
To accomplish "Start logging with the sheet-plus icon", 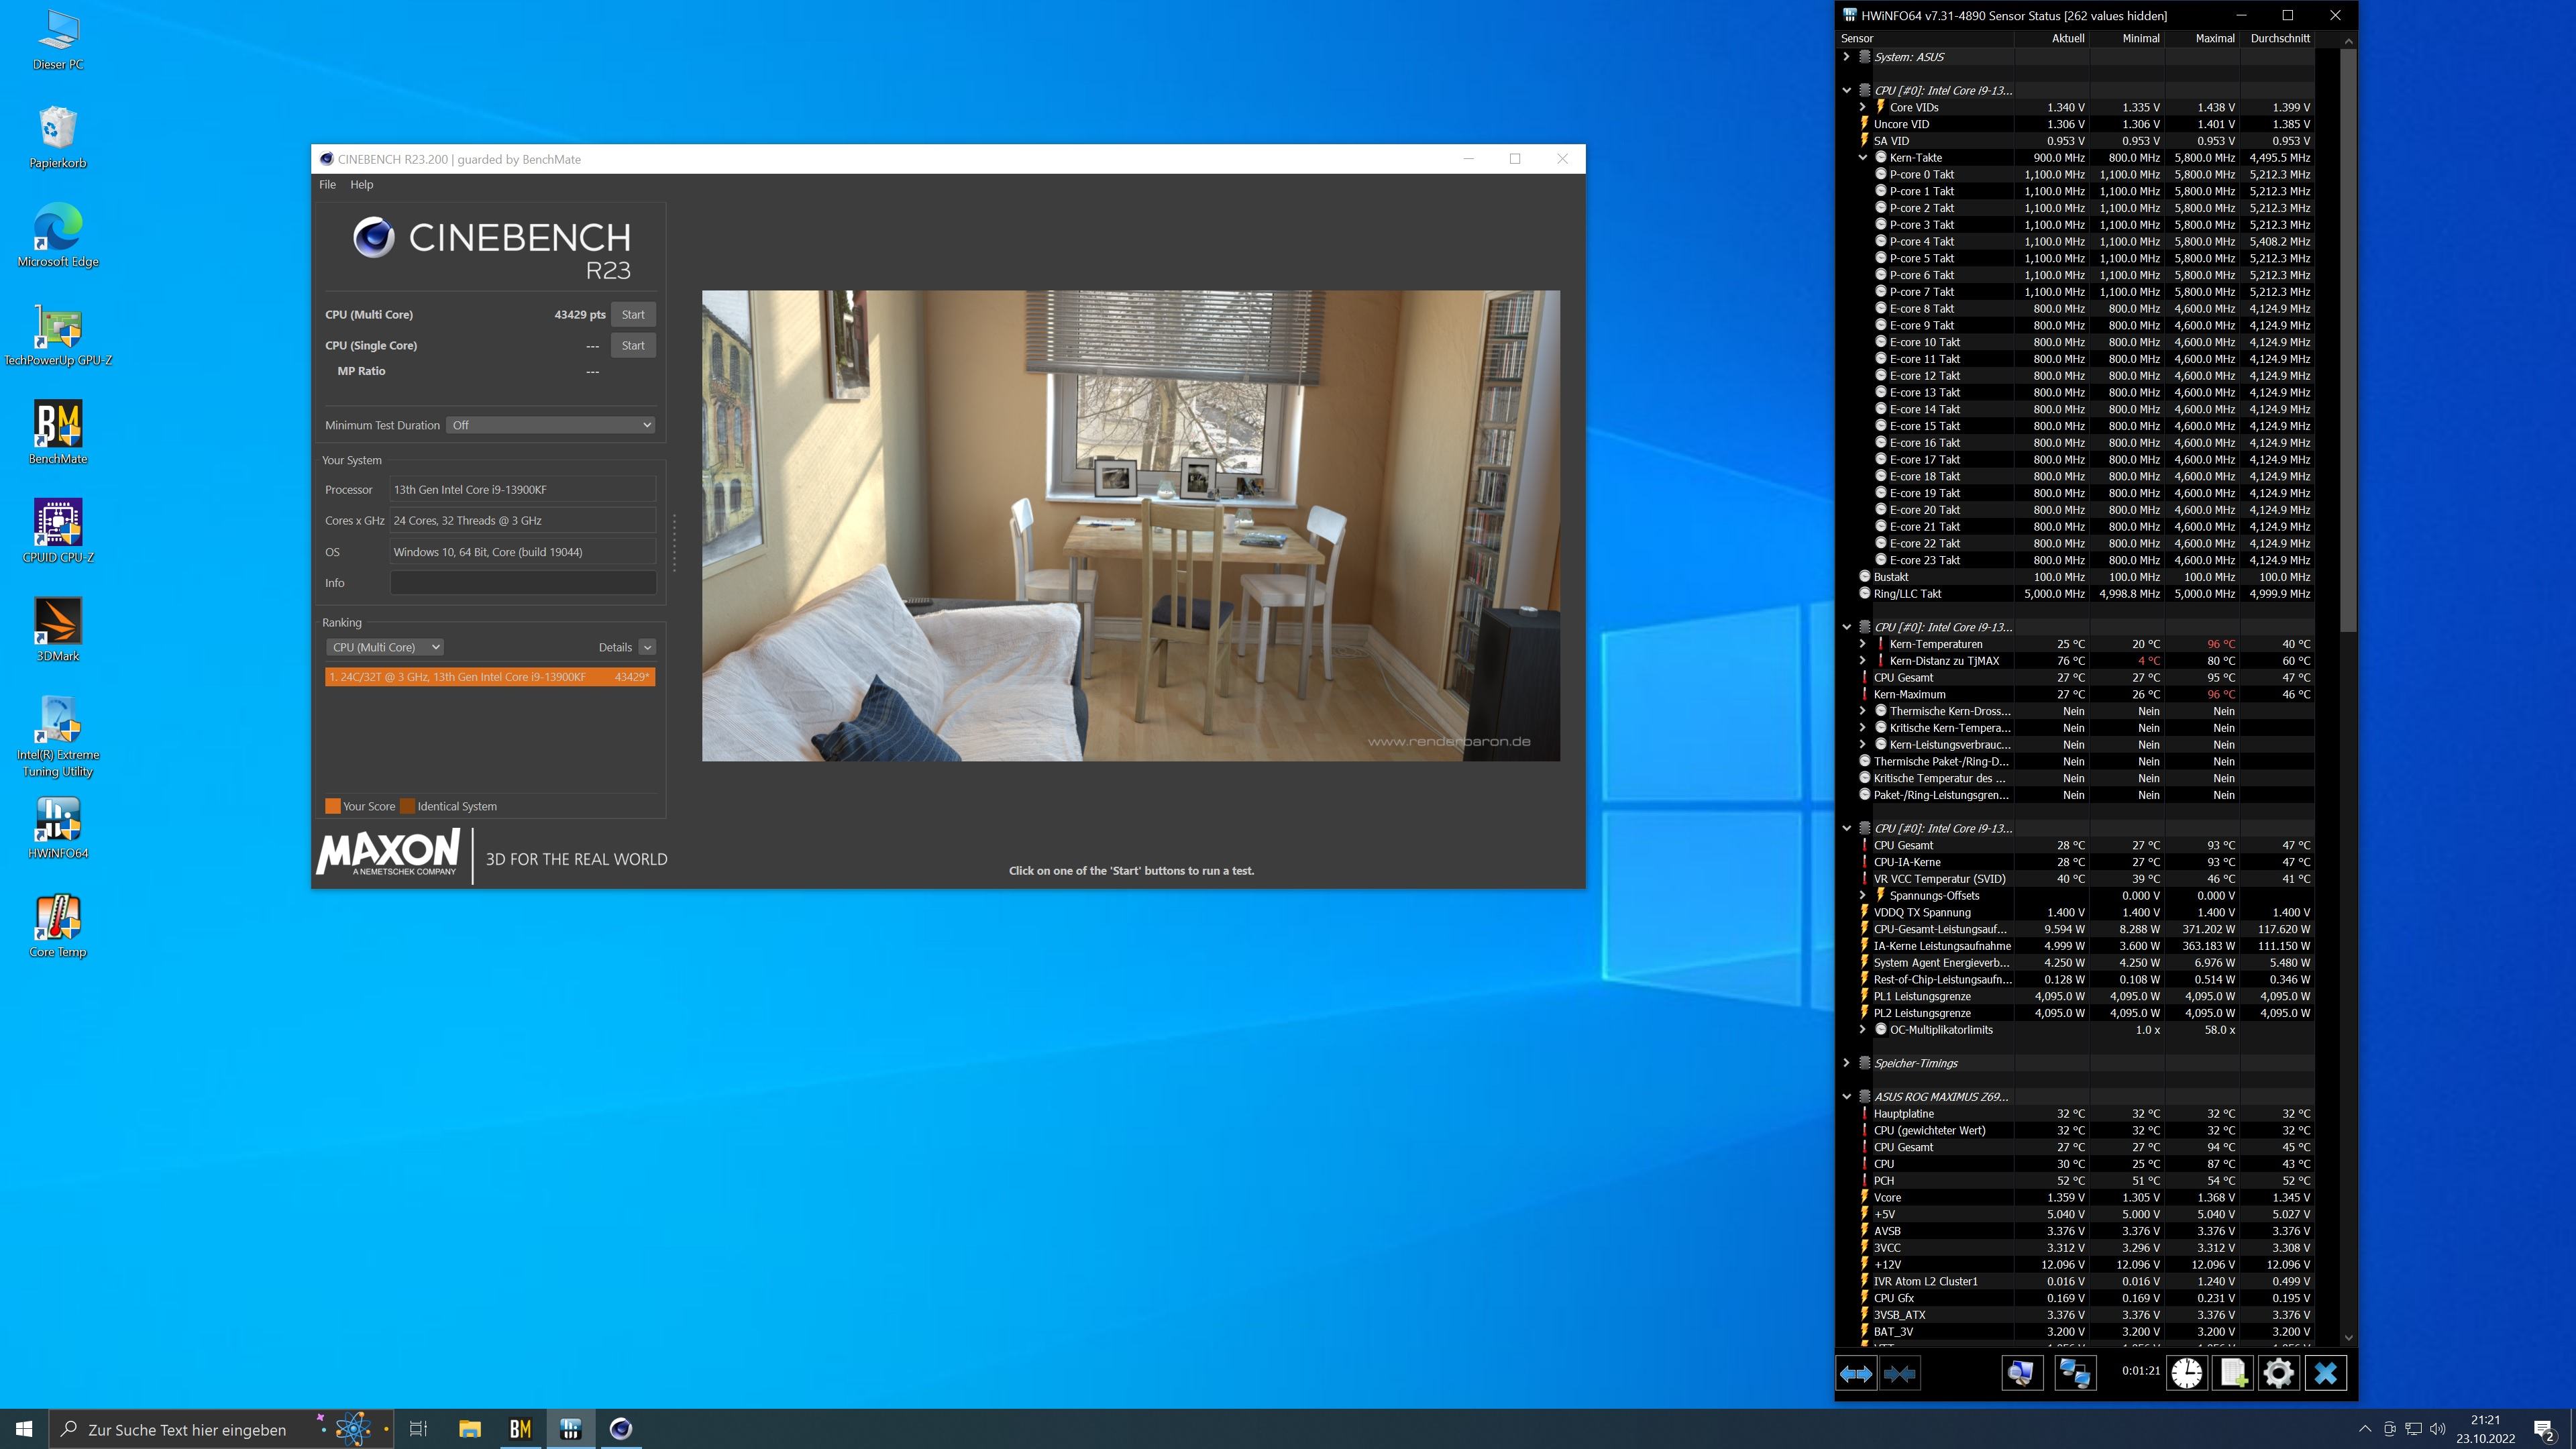I will (2233, 1374).
